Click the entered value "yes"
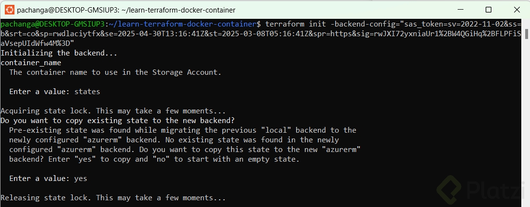 click(81, 179)
